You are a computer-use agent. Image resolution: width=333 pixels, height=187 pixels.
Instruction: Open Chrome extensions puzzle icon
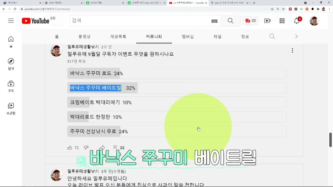318,9
